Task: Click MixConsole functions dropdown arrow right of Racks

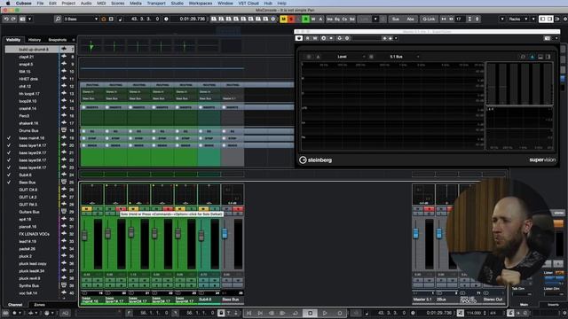Action: click(x=533, y=19)
